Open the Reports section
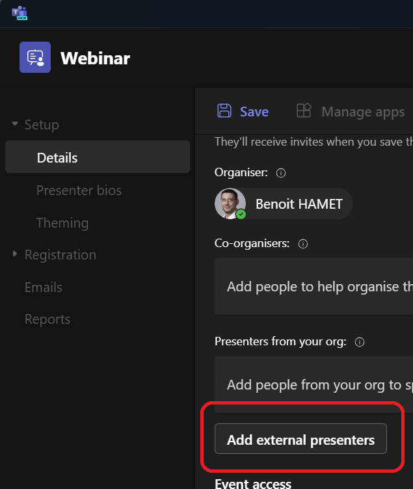Screen dimensions: 413x489 click(47, 319)
